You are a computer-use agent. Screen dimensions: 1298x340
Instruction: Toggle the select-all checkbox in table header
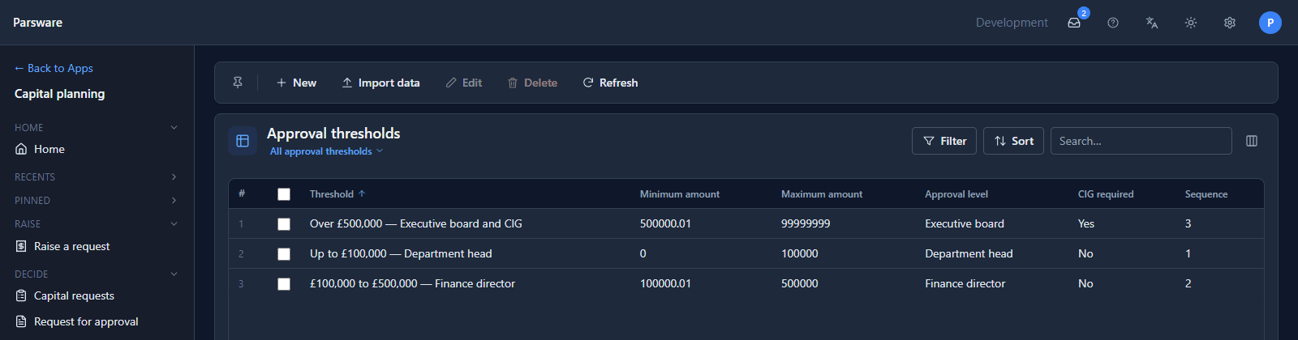coord(284,194)
